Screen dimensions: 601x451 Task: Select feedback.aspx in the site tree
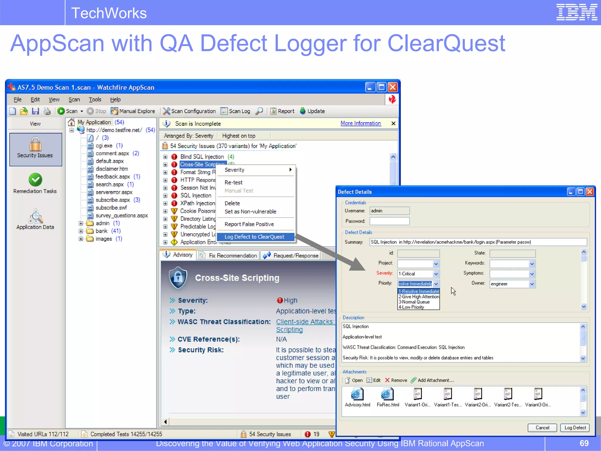click(113, 176)
